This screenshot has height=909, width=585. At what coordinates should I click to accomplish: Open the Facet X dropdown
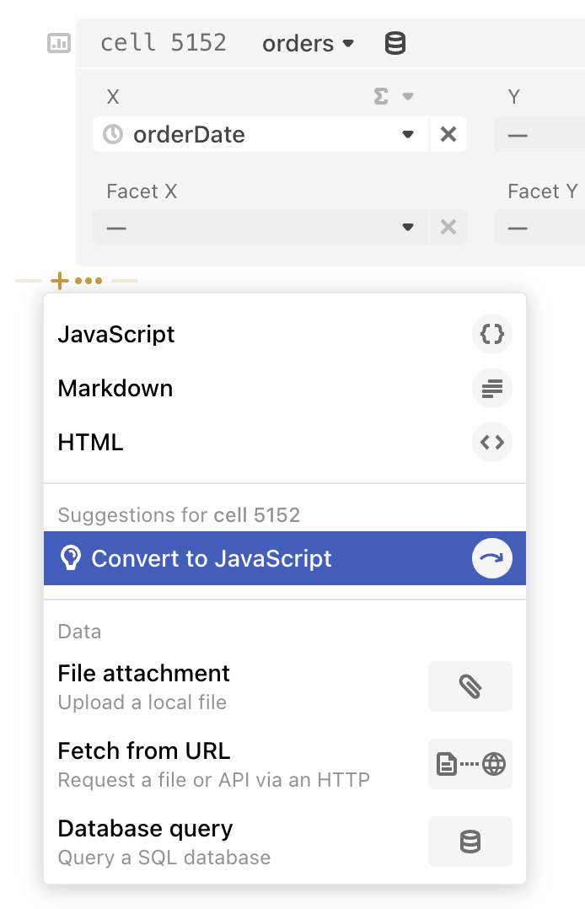[x=407, y=227]
